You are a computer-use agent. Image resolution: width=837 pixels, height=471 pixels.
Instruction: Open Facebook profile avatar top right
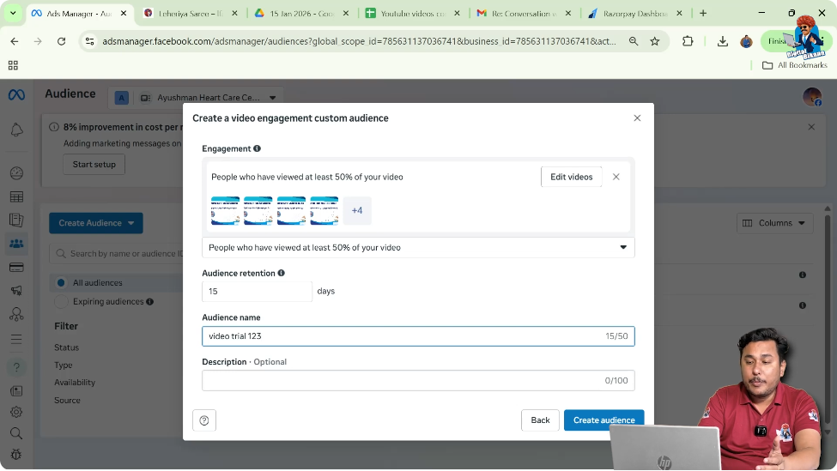812,97
